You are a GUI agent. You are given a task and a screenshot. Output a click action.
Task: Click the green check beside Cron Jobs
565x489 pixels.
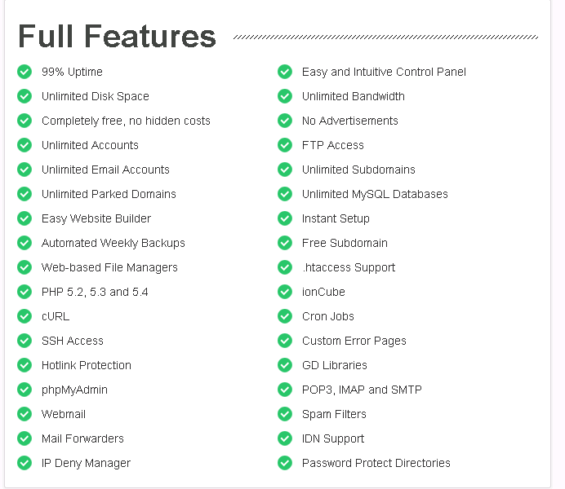tap(285, 316)
